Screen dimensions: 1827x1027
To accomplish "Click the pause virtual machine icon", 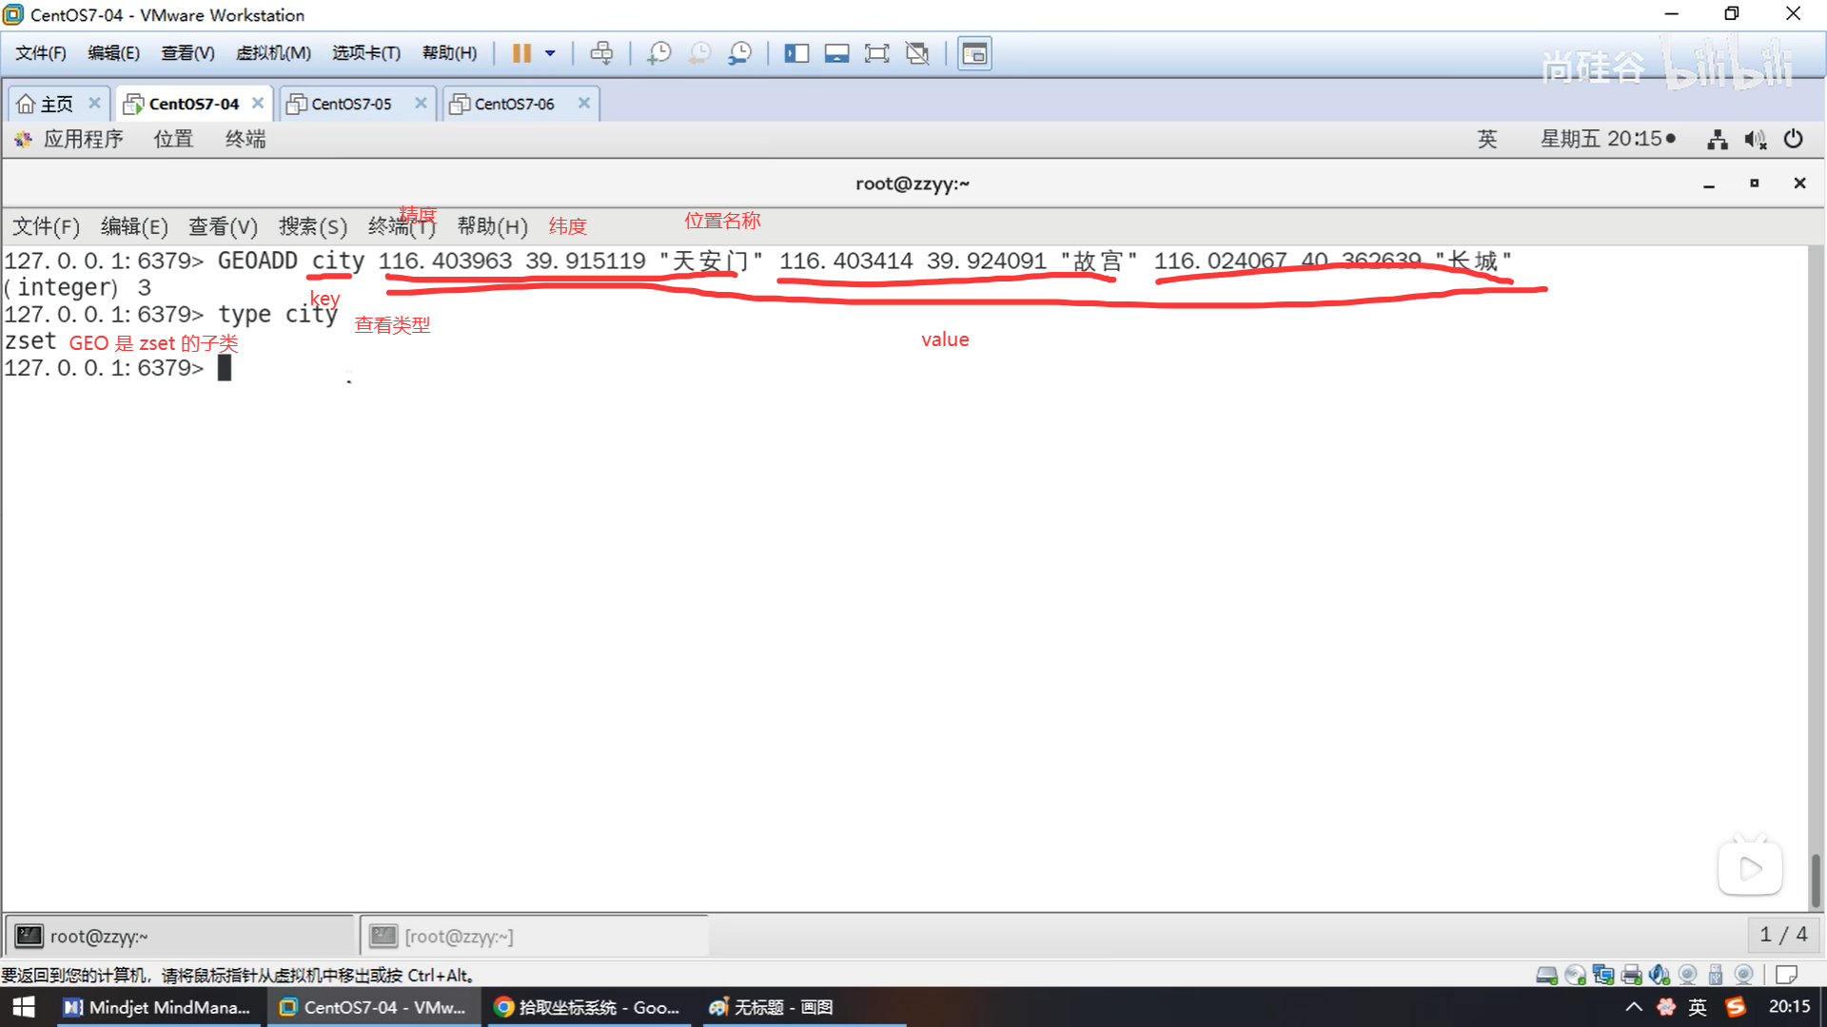I will coord(521,53).
